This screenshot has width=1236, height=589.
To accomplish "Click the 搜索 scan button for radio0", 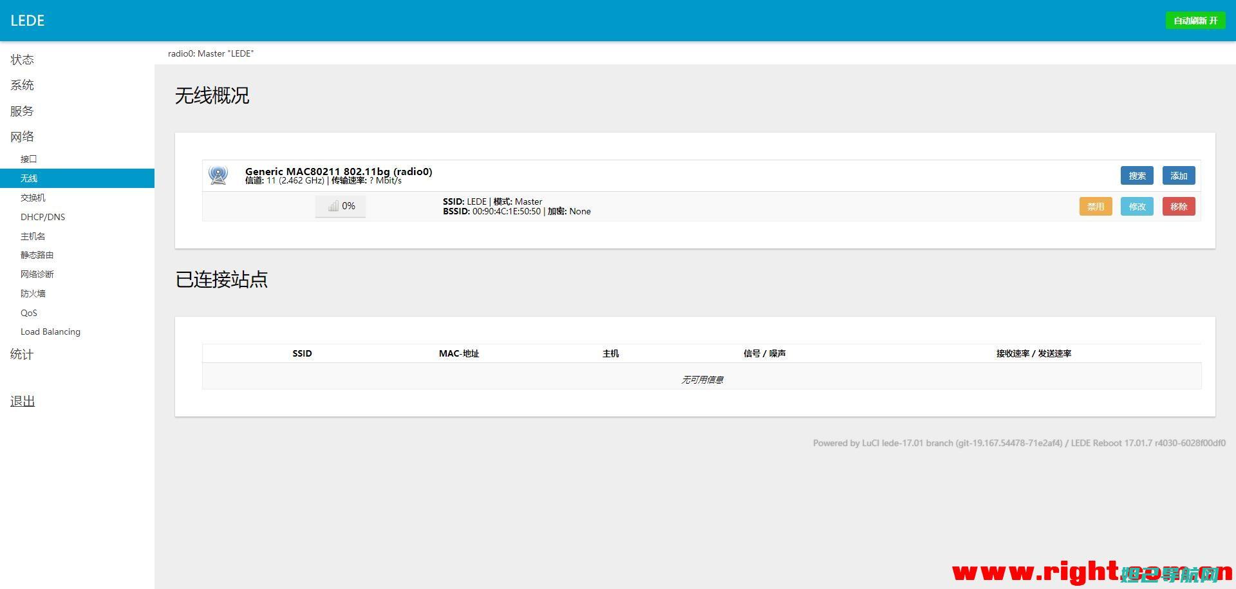I will (1137, 176).
